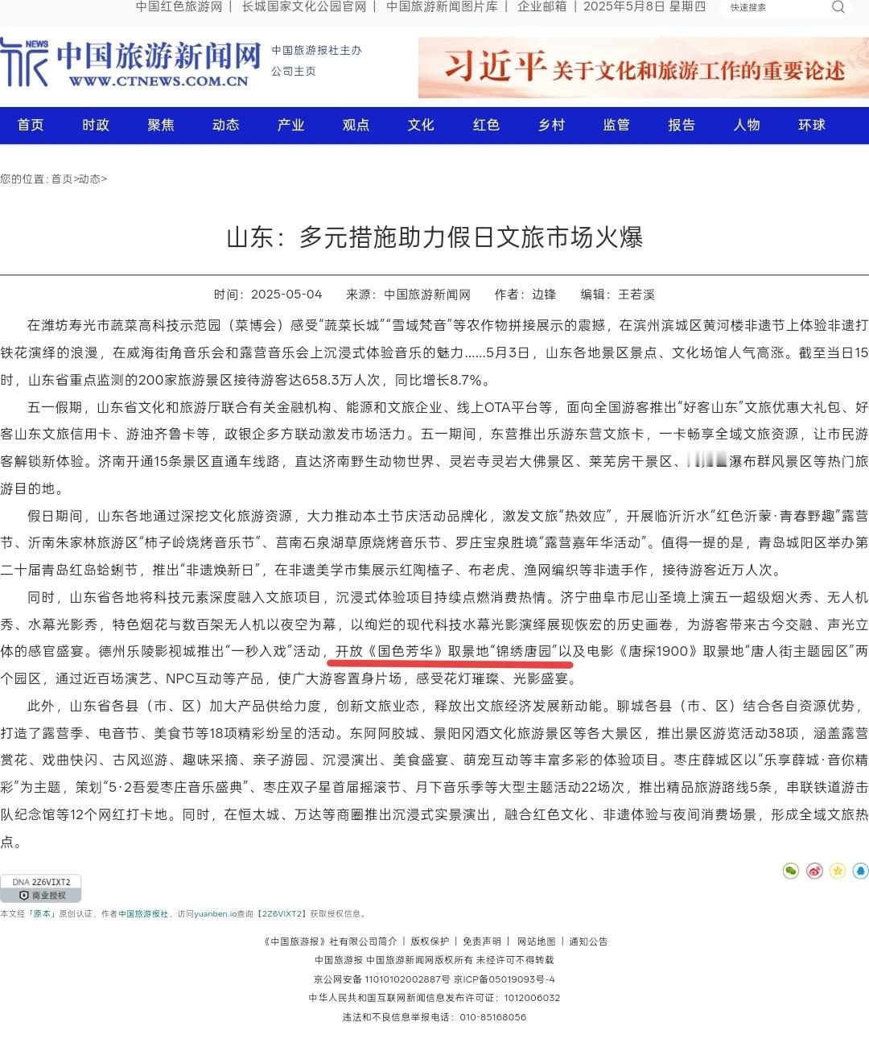Share article via QQ Zone star icon
869x1055 pixels.
[838, 871]
